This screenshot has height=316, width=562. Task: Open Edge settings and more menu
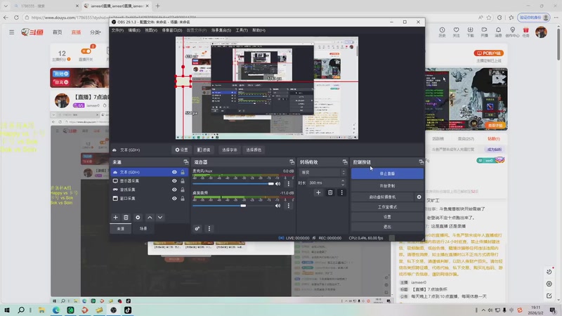tap(556, 17)
